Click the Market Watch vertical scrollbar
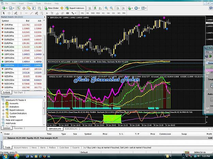Screen dimensions: 213x159 pos(44,55)
